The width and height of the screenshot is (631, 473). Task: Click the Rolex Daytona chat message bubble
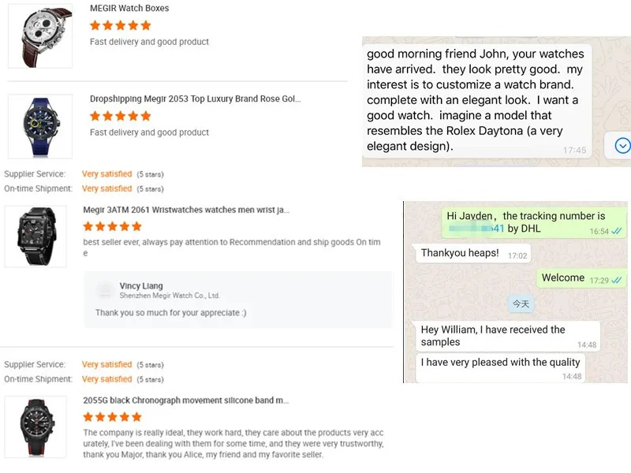tap(477, 100)
